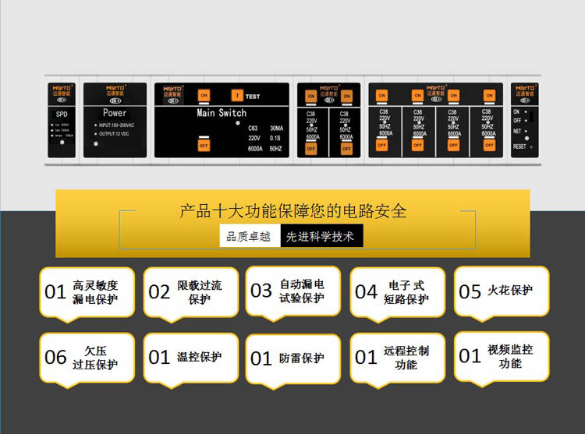Click the orange T TEST button on Main Switch

coord(237,96)
